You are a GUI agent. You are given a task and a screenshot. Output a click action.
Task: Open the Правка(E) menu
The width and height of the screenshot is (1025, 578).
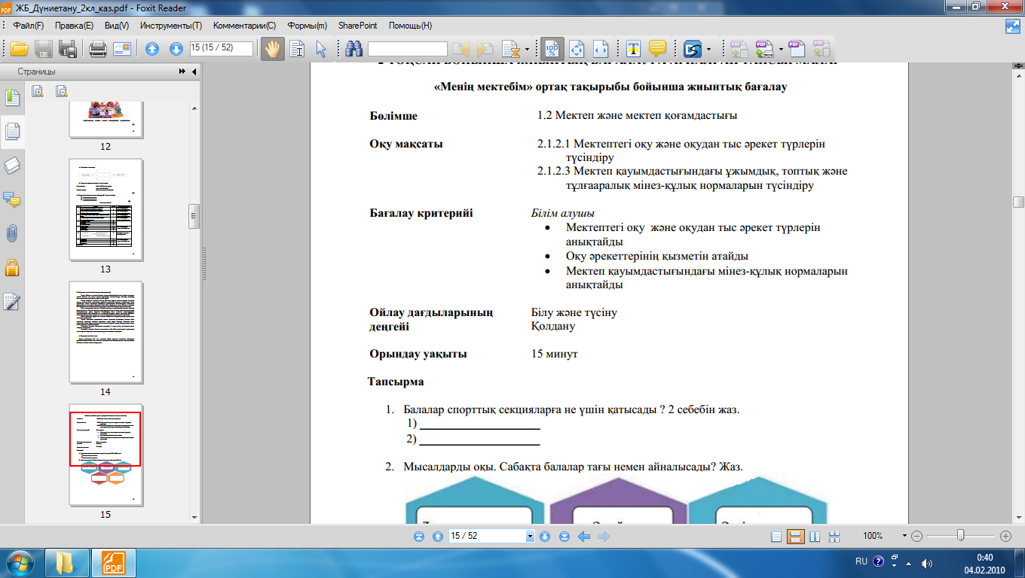[74, 26]
